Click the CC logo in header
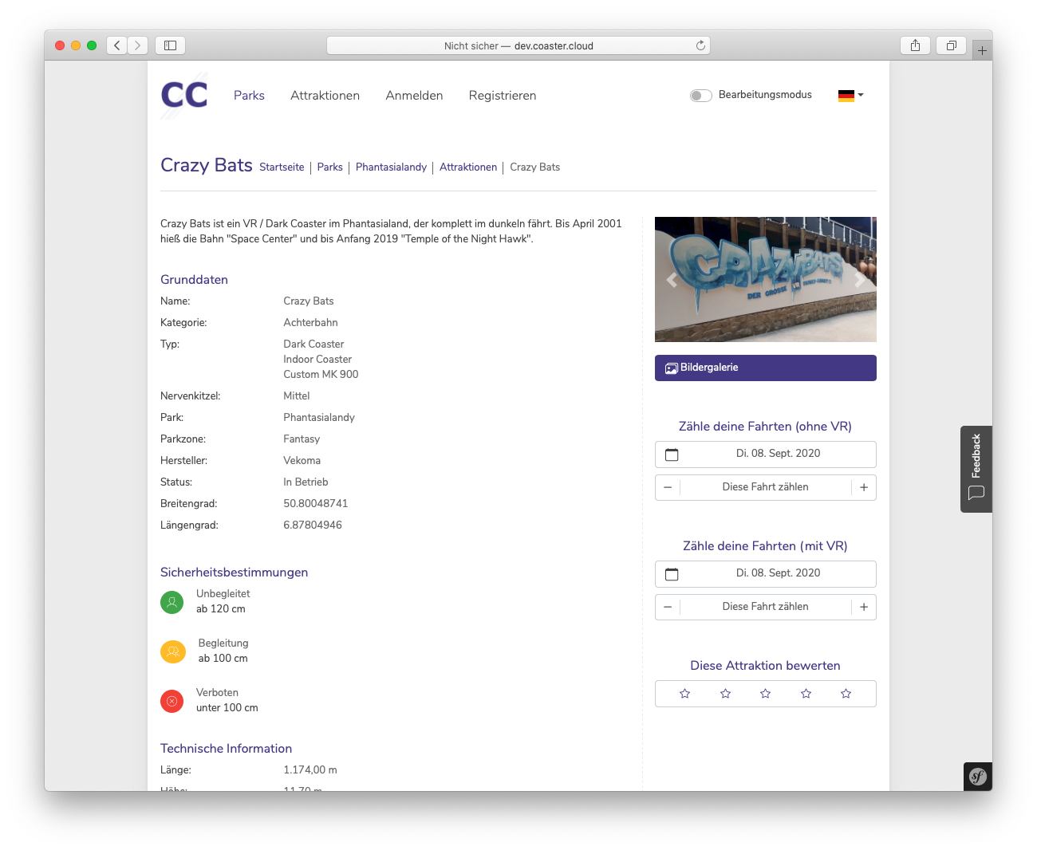 (184, 95)
